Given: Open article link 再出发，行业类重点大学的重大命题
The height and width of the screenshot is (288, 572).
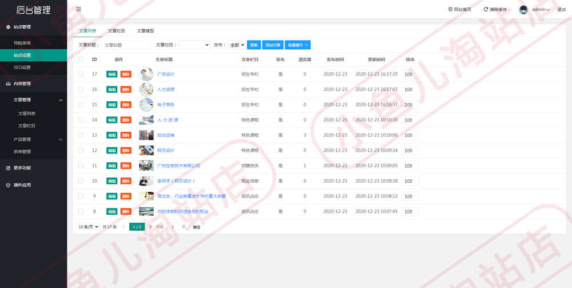Looking at the screenshot, I should click(192, 196).
